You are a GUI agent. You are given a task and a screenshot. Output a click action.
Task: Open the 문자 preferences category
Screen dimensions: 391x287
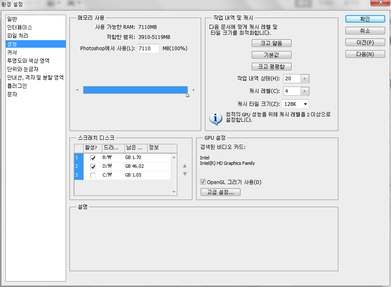point(36,94)
